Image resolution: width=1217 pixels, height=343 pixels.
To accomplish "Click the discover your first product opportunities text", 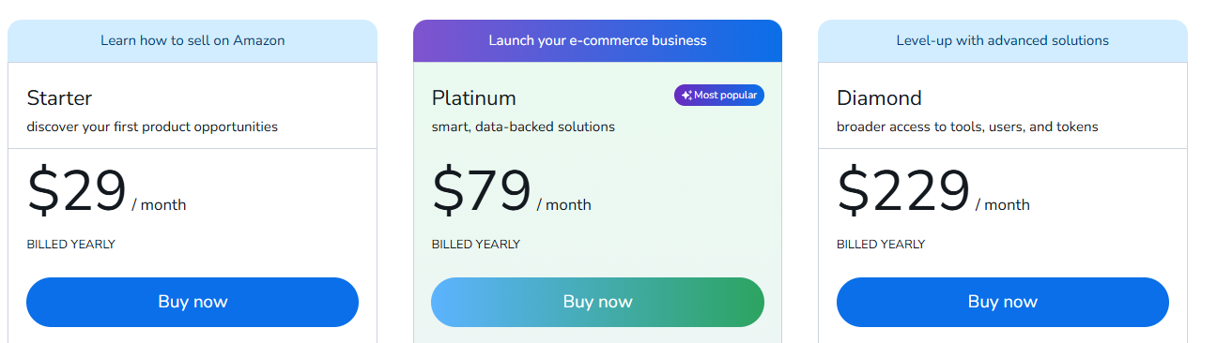I will tap(152, 127).
